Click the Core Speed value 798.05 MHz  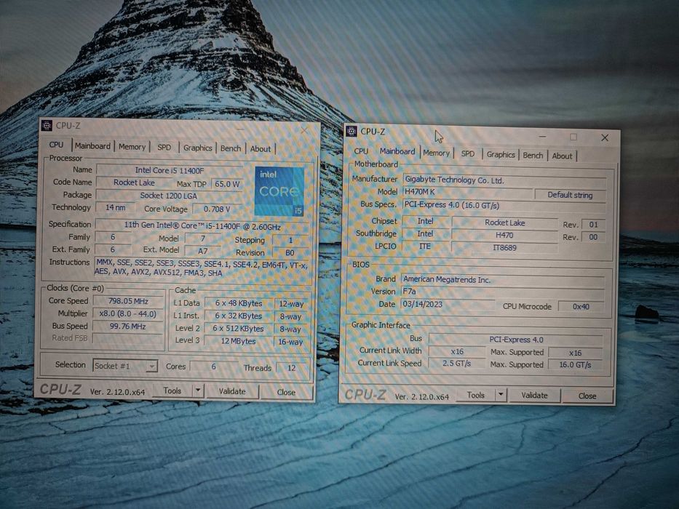[x=128, y=301]
